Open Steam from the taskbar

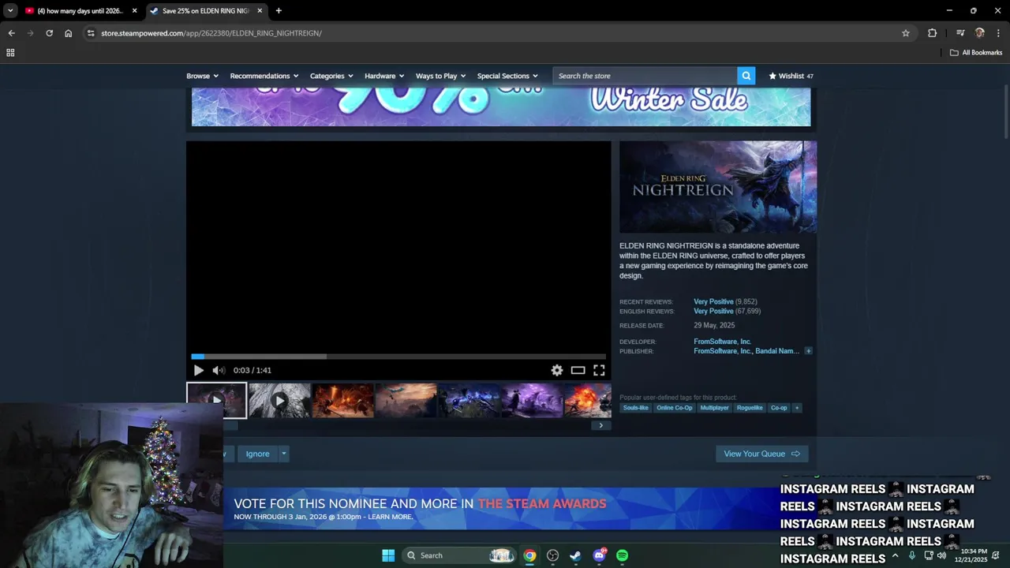pyautogui.click(x=575, y=555)
